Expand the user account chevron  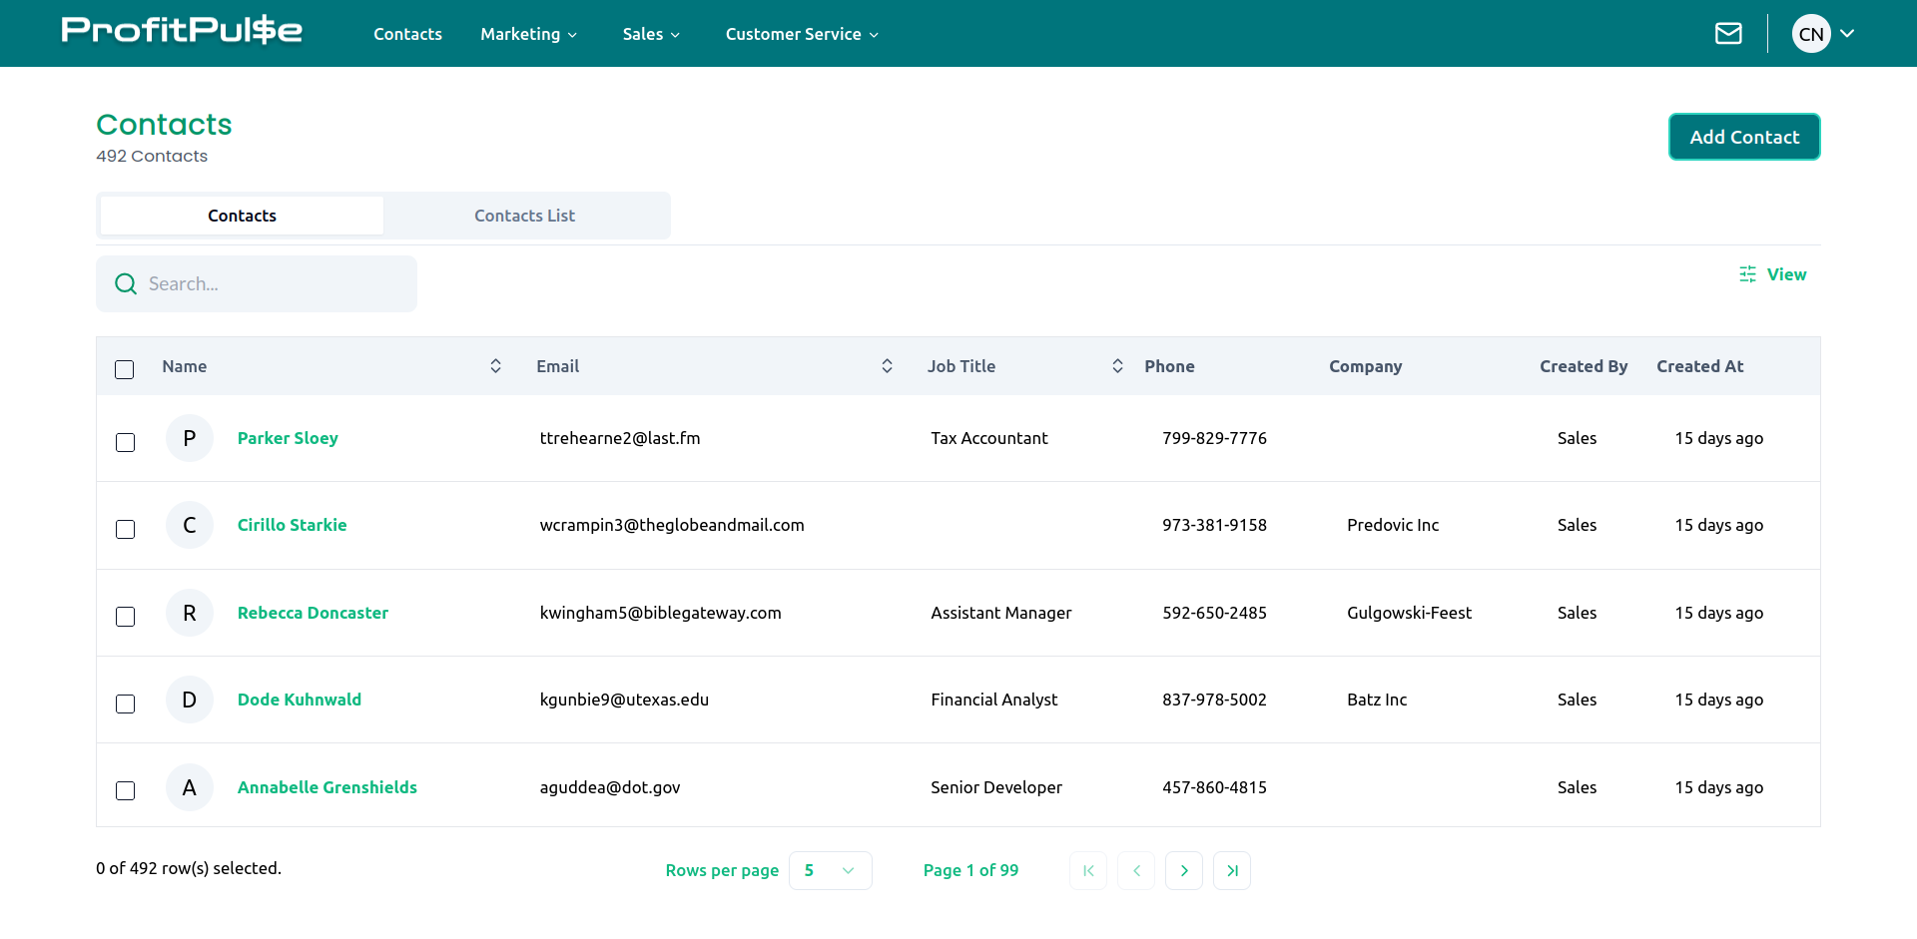[1847, 34]
